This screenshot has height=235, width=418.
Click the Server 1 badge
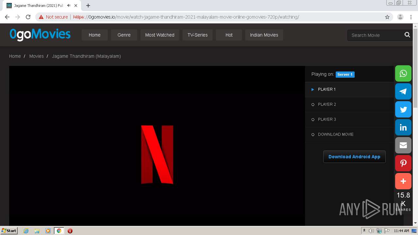pyautogui.click(x=345, y=74)
